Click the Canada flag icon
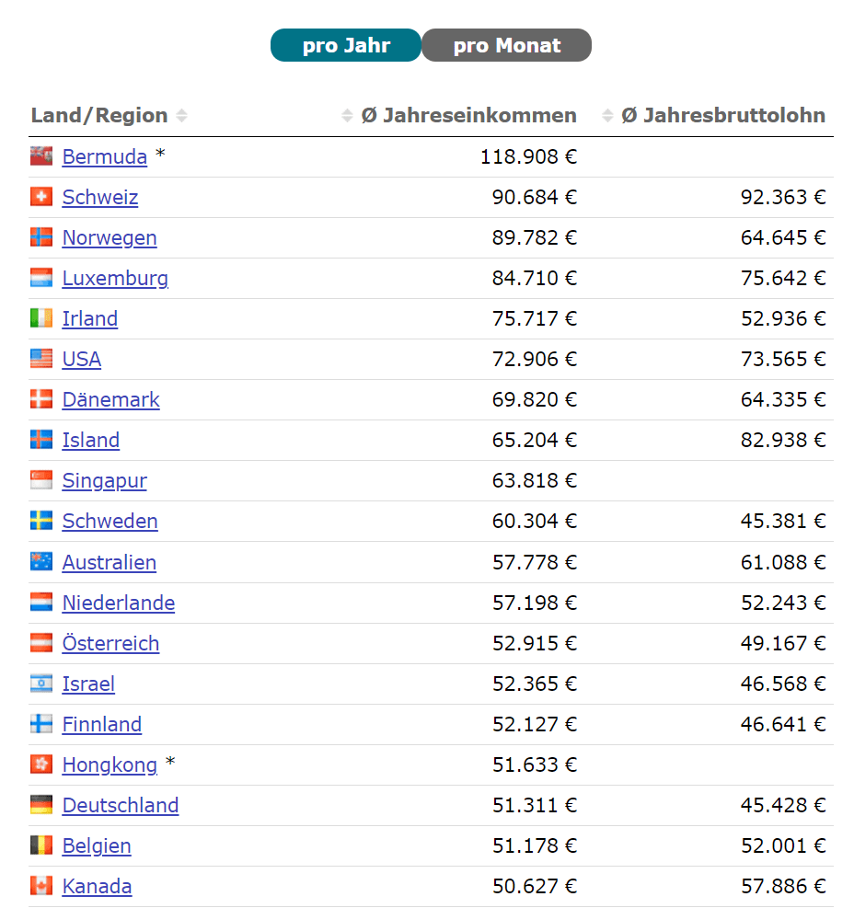The image size is (854, 908). [41, 886]
